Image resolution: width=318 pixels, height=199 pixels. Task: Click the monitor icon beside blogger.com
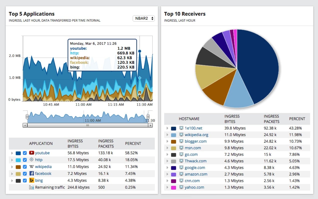(x=181, y=141)
